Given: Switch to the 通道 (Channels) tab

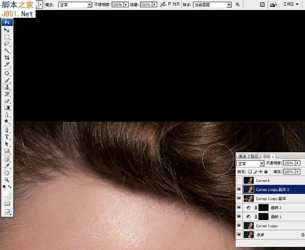Looking at the screenshot, I should coord(242,156).
